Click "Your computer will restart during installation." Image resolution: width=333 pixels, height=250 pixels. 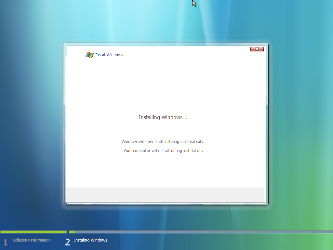tap(163, 150)
